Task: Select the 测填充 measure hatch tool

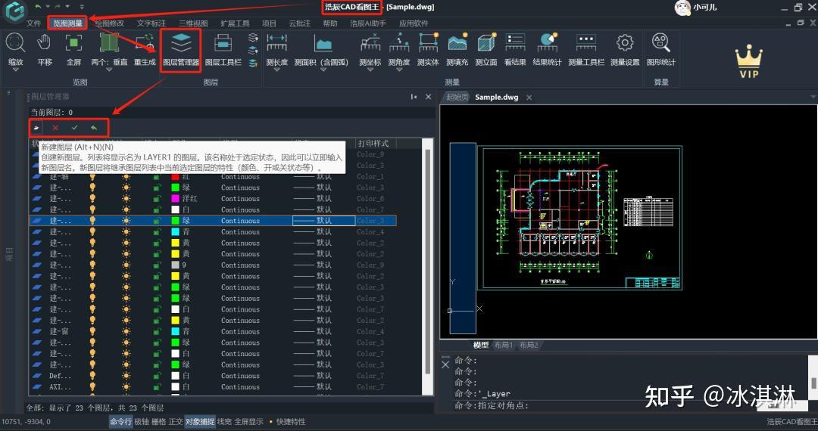Action: point(457,42)
